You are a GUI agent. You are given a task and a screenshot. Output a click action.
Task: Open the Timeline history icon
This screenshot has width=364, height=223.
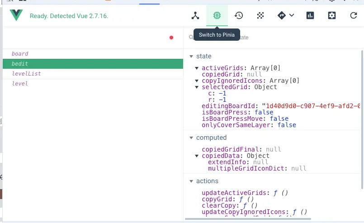[239, 15]
